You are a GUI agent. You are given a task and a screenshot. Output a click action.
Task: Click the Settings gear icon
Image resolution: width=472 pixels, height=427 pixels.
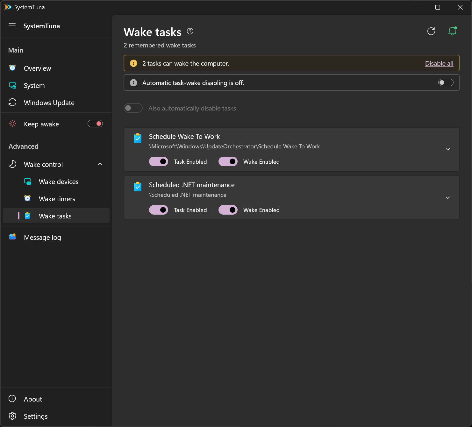(x=12, y=416)
